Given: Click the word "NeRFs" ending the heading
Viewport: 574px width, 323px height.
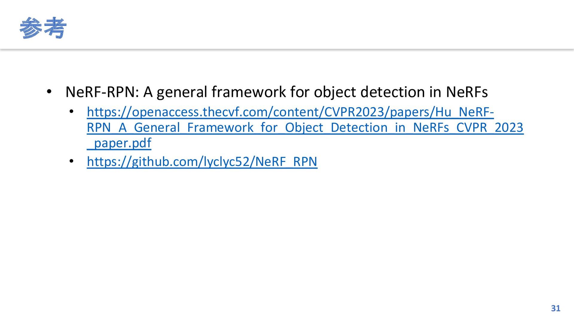Looking at the screenshot, I should coord(467,92).
